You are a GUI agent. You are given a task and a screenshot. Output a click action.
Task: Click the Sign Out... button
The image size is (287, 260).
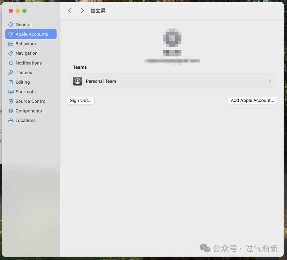coord(81,101)
